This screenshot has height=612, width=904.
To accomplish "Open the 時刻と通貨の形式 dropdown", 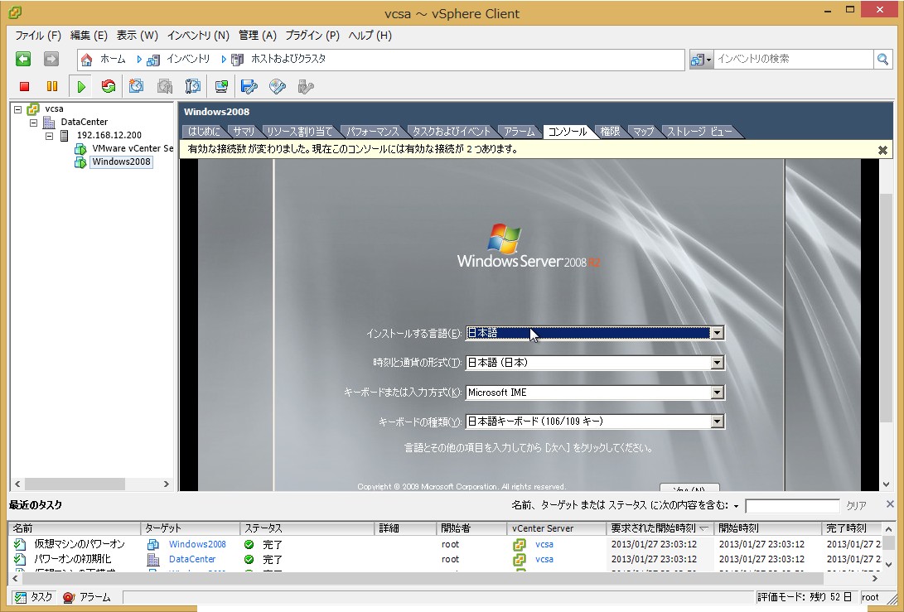I will click(x=718, y=363).
